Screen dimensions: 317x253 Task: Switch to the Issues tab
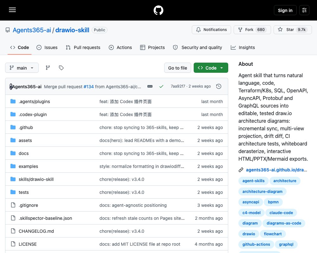tap(47, 47)
